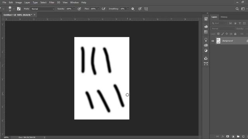Toggle the brush settings panel icon
The image size is (248, 139).
tap(19, 9)
